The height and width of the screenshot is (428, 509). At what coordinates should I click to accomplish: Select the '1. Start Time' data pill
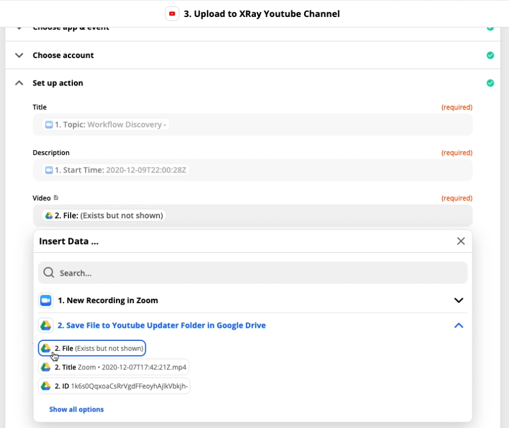coord(116,170)
